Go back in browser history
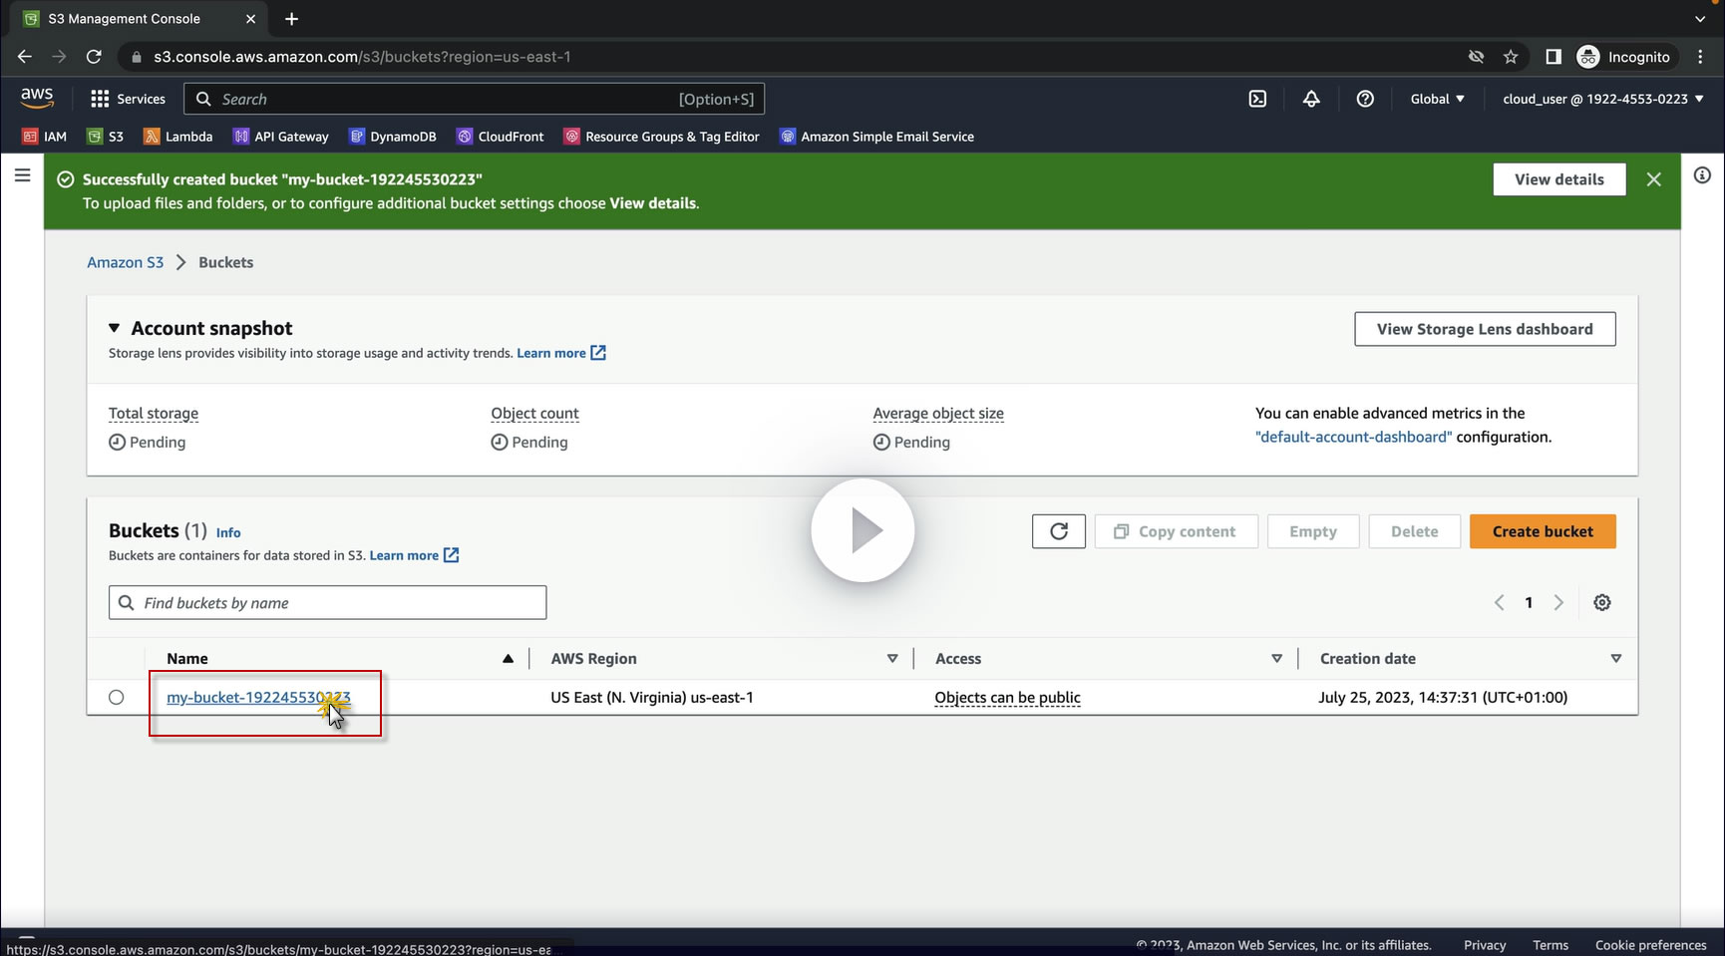 tap(25, 57)
